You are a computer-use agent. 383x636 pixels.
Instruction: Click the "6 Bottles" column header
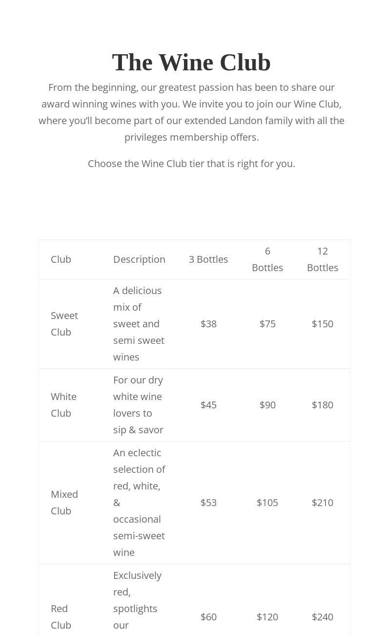tap(267, 259)
